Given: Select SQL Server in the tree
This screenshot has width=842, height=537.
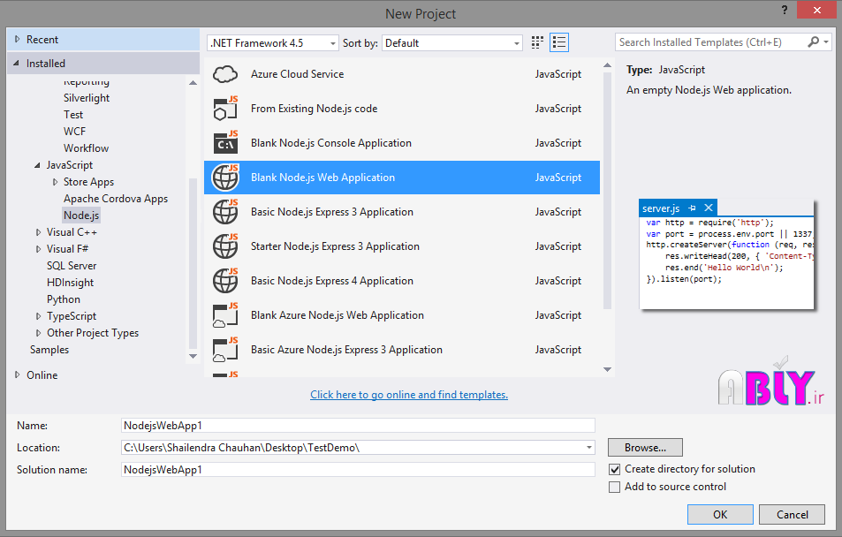Looking at the screenshot, I should click(x=72, y=266).
